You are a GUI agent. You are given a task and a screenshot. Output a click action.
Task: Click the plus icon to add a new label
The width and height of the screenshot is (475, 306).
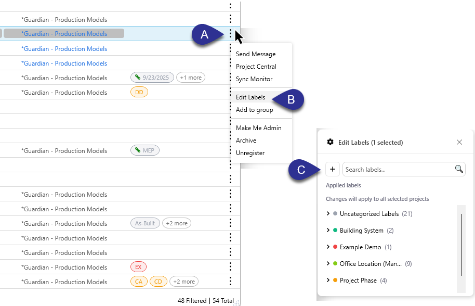click(333, 169)
